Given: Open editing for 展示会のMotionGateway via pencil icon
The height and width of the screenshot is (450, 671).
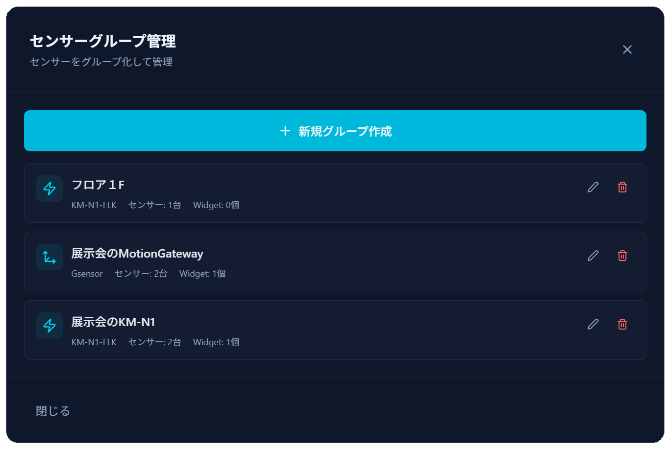Looking at the screenshot, I should pos(593,256).
